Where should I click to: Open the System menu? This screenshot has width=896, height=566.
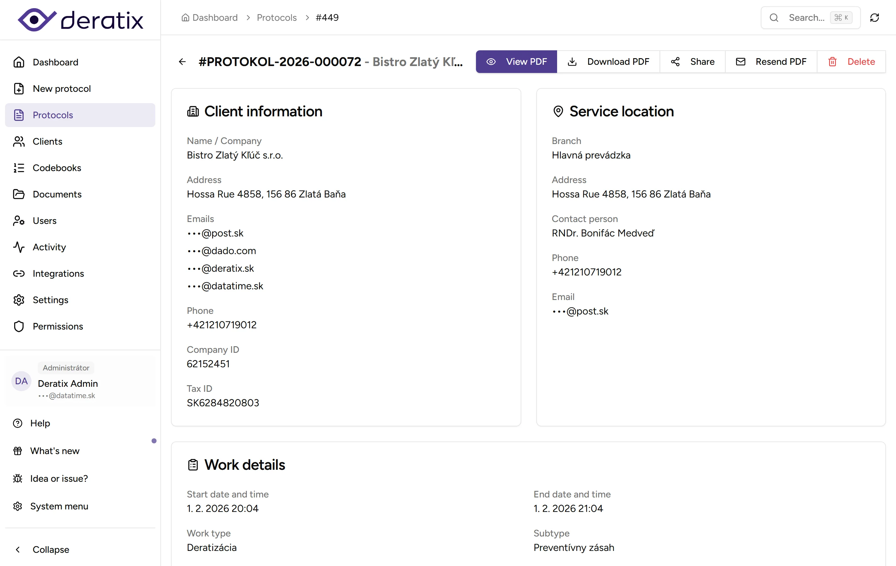(x=59, y=506)
